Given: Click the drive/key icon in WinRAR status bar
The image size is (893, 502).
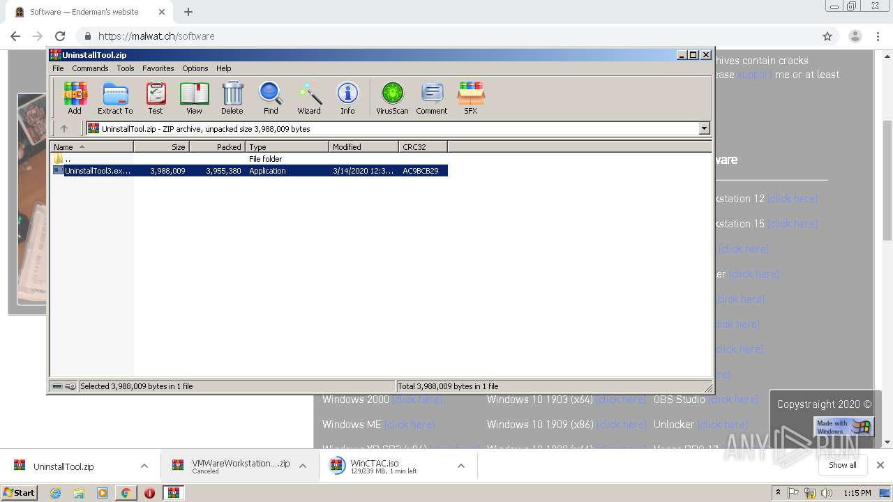Looking at the screenshot, I should [x=64, y=386].
